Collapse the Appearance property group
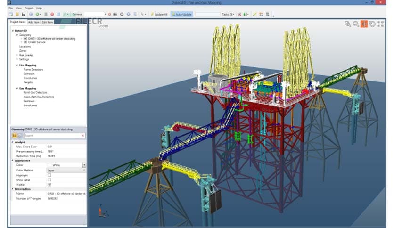 pyautogui.click(x=13, y=161)
